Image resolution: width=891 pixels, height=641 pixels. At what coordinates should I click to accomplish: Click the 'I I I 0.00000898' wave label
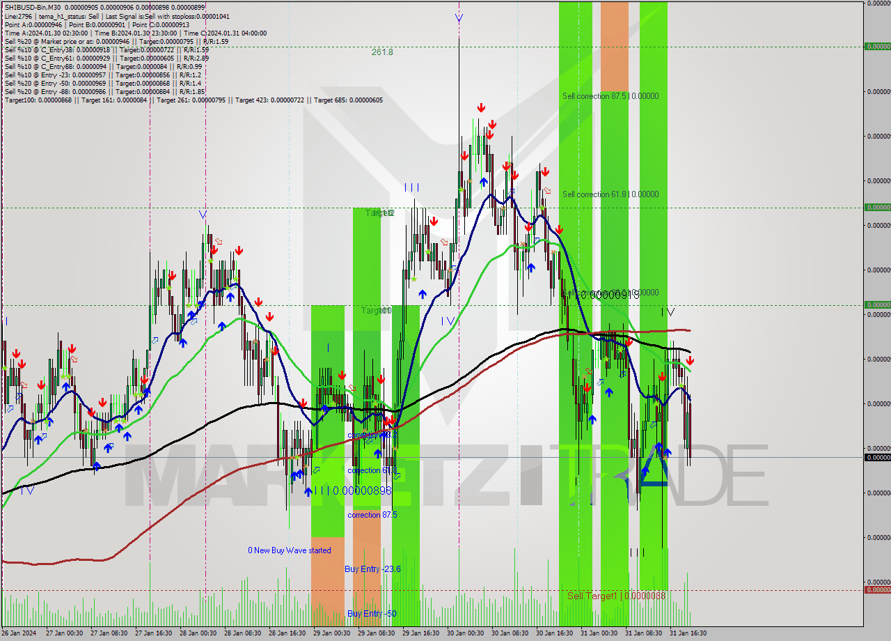click(x=352, y=491)
